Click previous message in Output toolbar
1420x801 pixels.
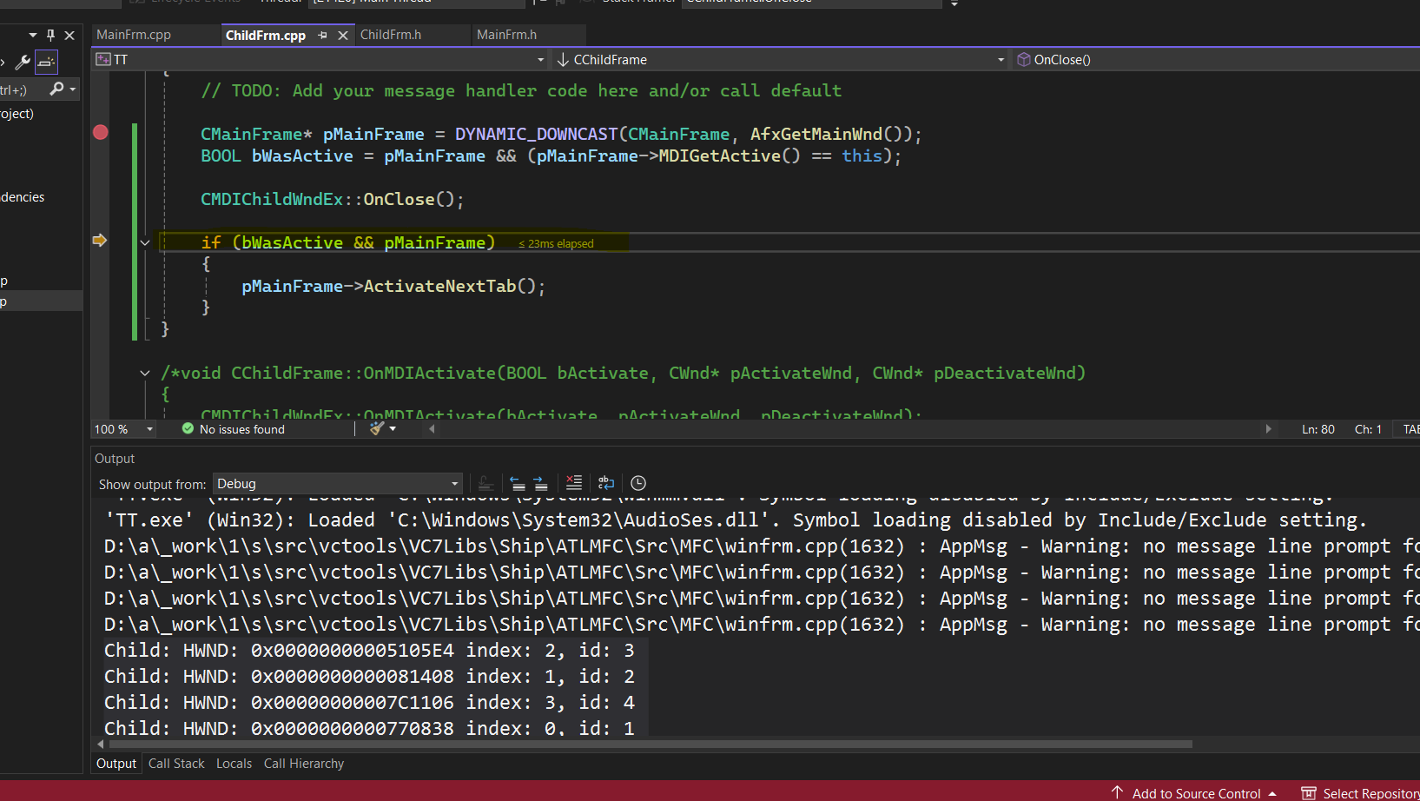pos(518,483)
